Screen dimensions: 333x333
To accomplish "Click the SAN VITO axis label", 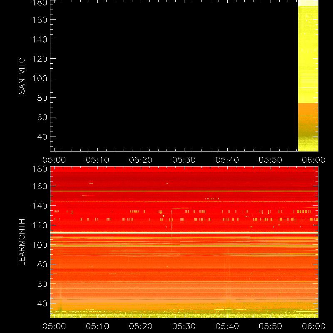I will coord(22,76).
